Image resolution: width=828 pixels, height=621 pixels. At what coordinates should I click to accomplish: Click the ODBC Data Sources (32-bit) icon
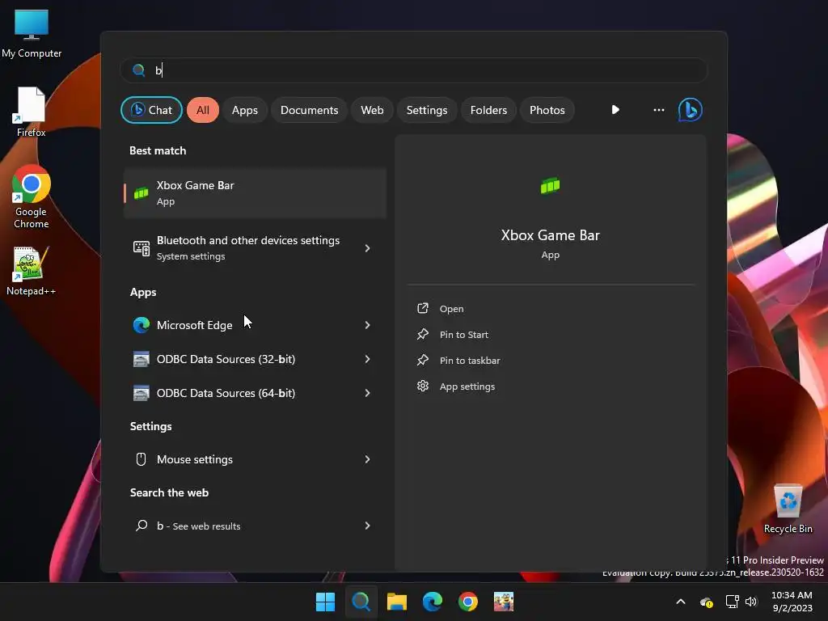click(141, 359)
